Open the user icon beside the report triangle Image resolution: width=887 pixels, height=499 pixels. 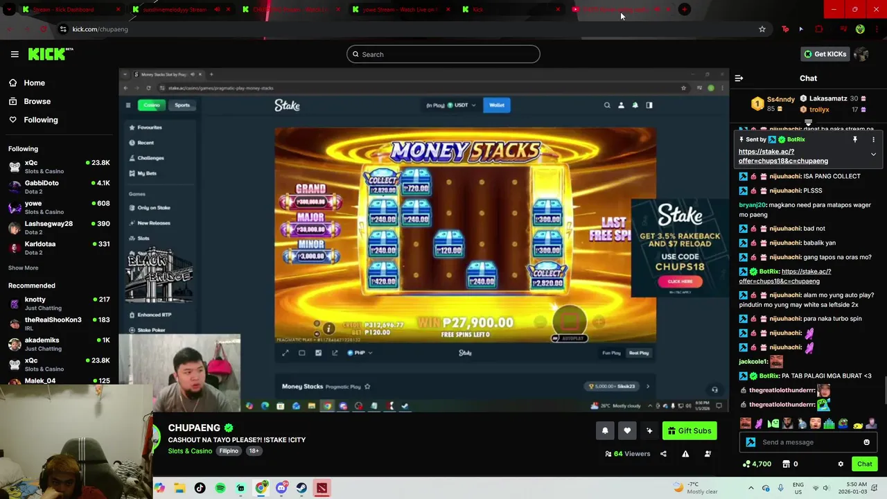[x=708, y=454]
